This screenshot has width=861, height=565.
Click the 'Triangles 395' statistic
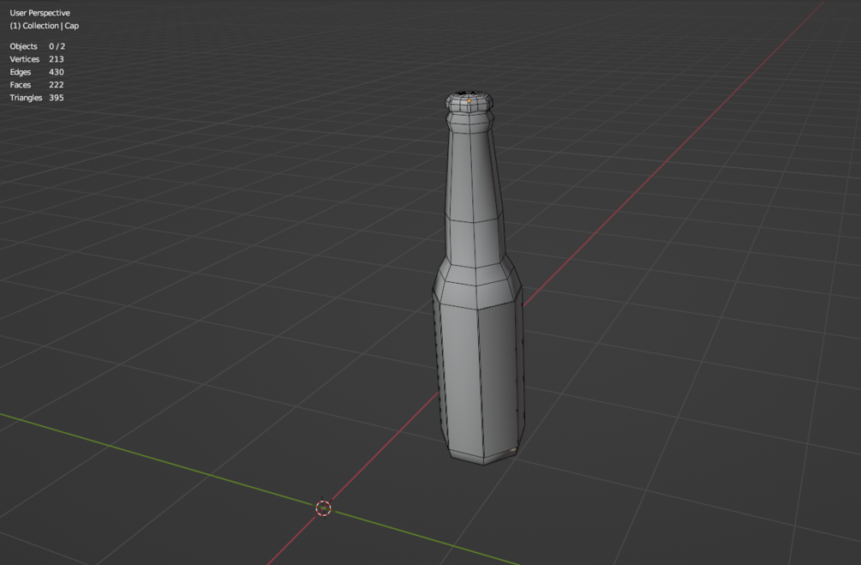[x=37, y=97]
